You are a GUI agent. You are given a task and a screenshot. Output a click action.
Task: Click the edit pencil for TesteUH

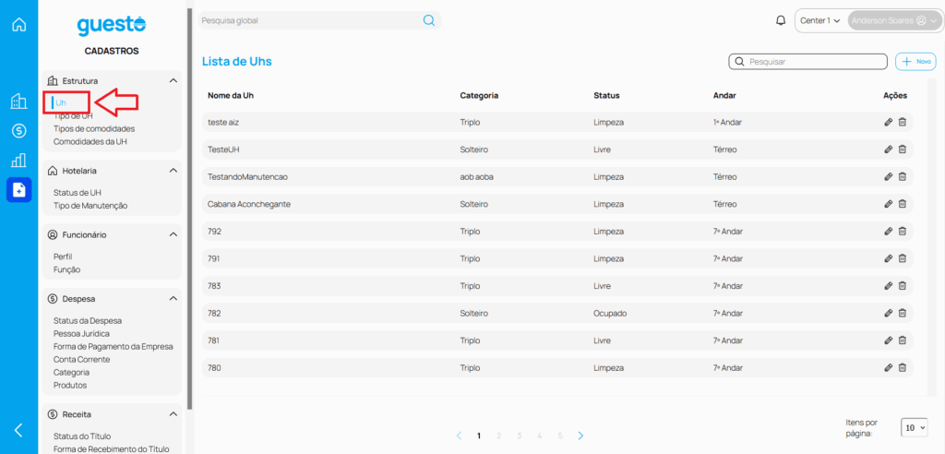(x=888, y=149)
